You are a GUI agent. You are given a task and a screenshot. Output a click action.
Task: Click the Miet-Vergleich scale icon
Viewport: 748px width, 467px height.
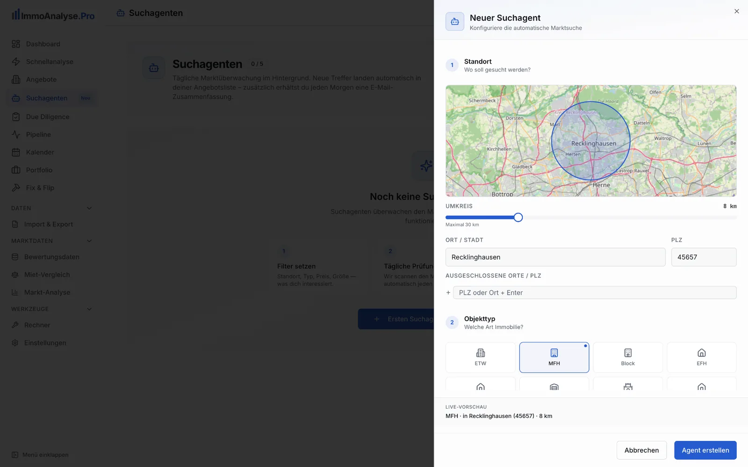click(x=15, y=275)
